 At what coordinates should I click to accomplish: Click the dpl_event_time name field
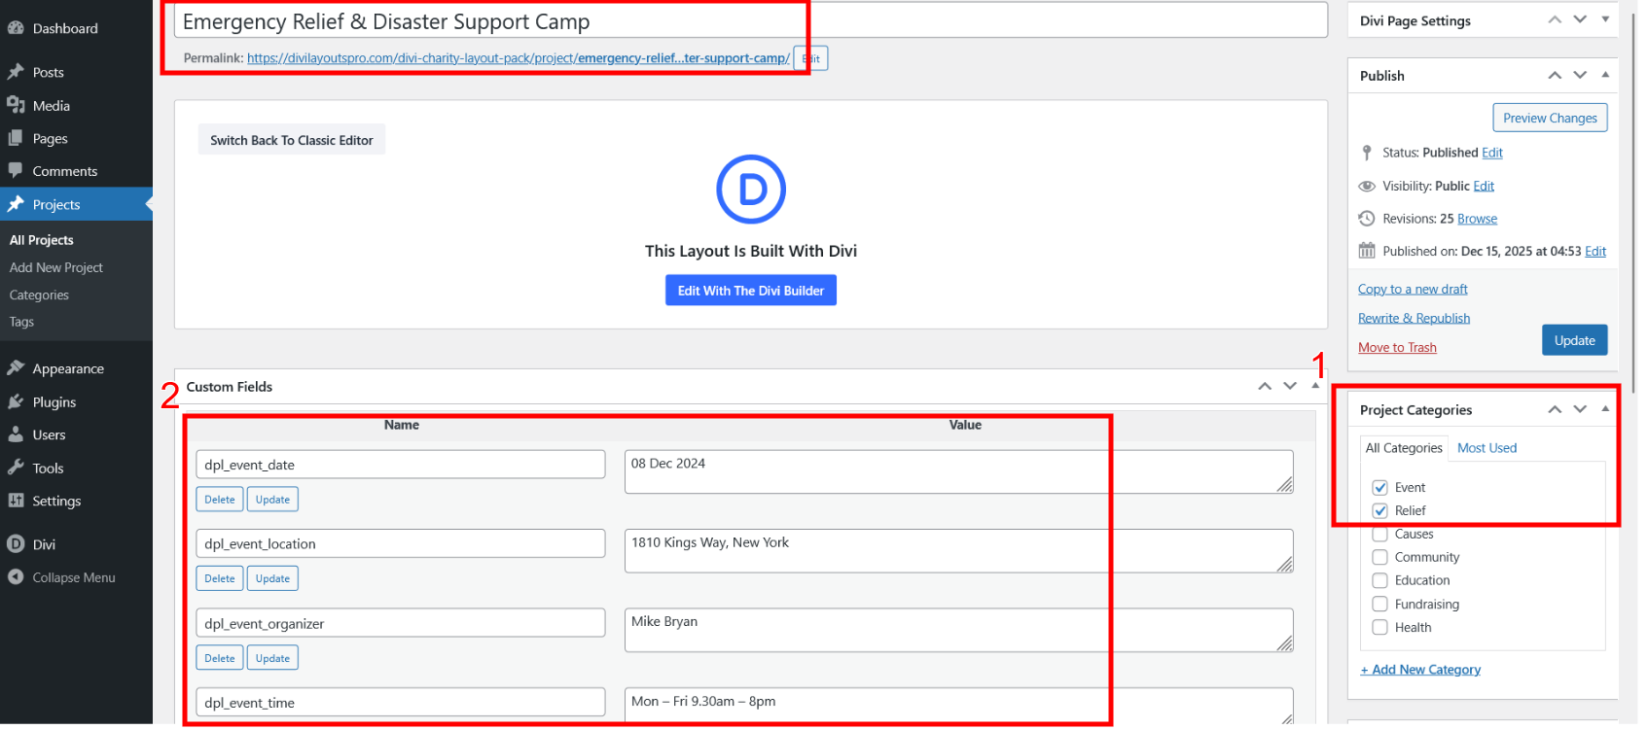click(x=401, y=703)
